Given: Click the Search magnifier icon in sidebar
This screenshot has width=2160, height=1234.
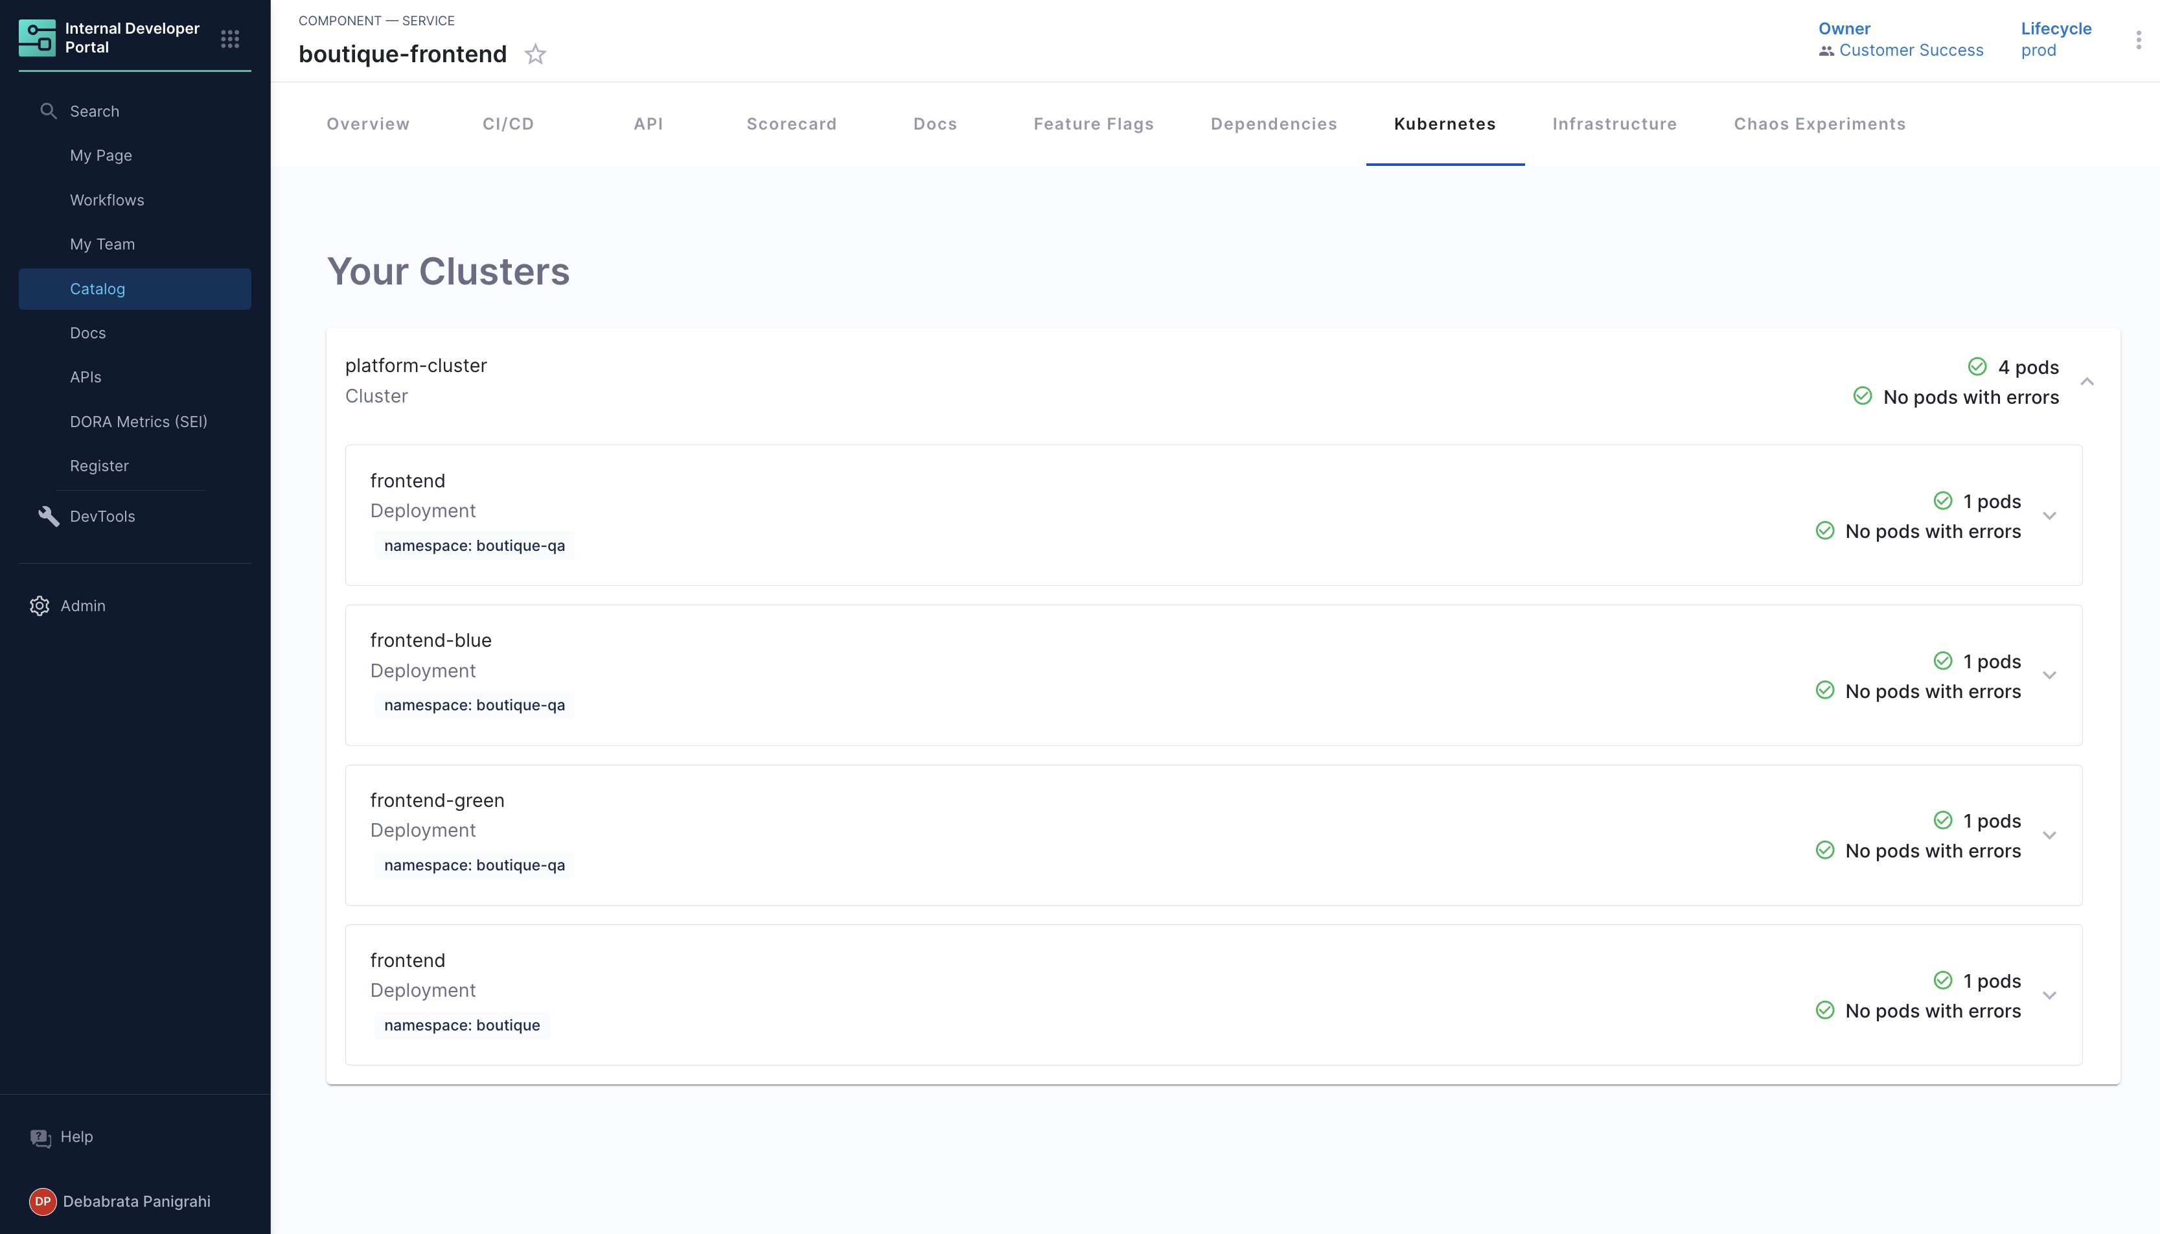Looking at the screenshot, I should tap(49, 111).
